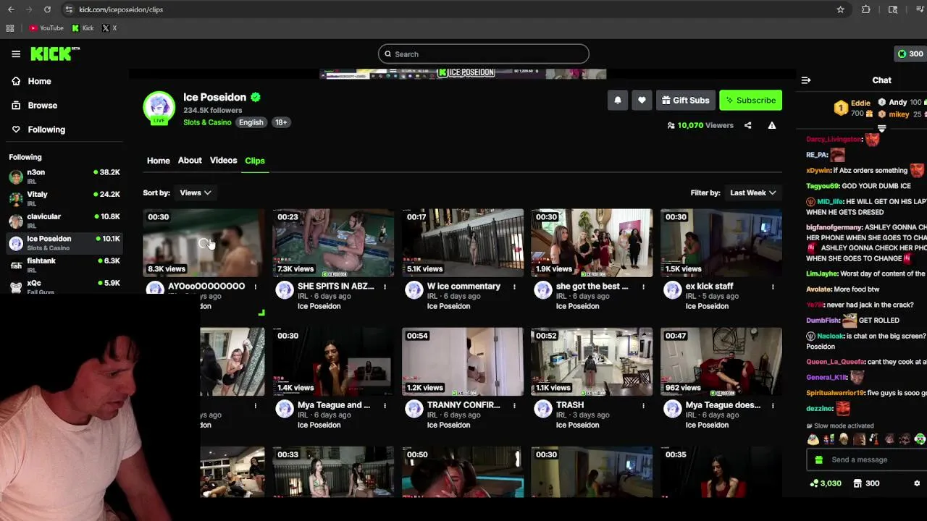
Task: Play TRASH clip thumbnail
Action: (592, 362)
